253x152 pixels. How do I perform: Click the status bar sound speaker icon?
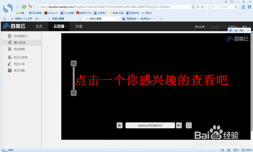222,150
